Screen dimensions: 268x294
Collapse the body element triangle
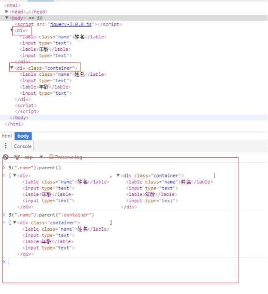click(7, 17)
